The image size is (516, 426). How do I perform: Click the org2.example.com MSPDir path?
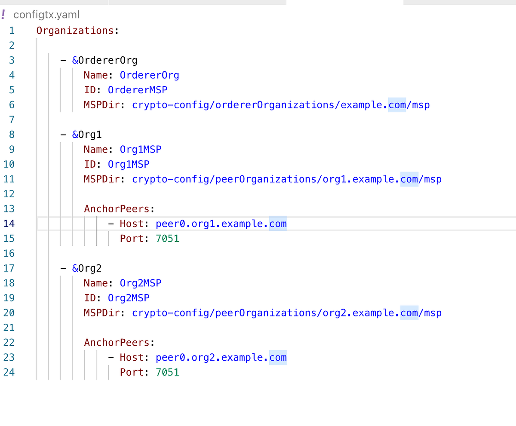tap(287, 313)
